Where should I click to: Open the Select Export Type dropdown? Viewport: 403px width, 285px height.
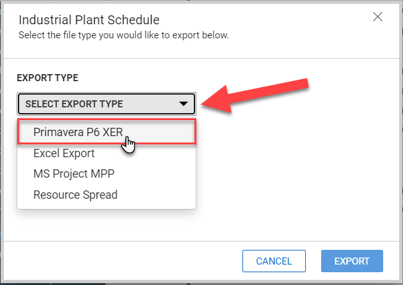[x=106, y=104]
